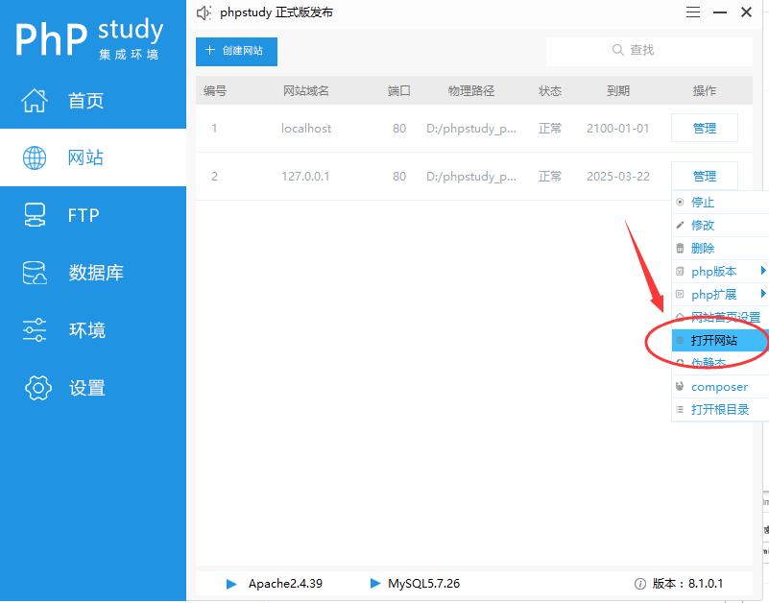Select 删除 in the context menu
Screen dimensions: 769x603
pyautogui.click(x=703, y=249)
